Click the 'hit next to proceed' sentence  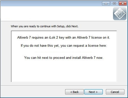64,58
